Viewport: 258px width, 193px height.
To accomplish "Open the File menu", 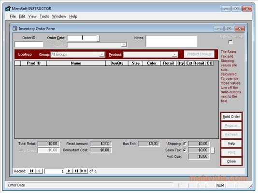I will [13, 16].
